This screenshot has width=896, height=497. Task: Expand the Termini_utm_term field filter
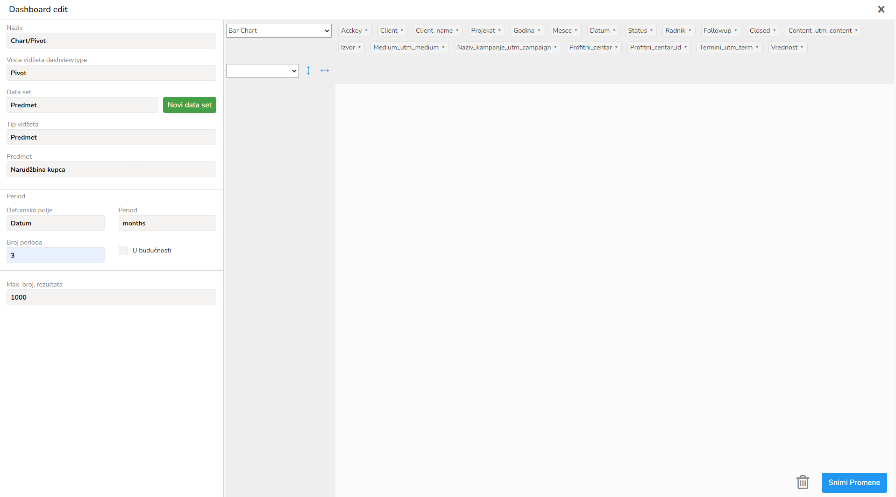tap(757, 48)
